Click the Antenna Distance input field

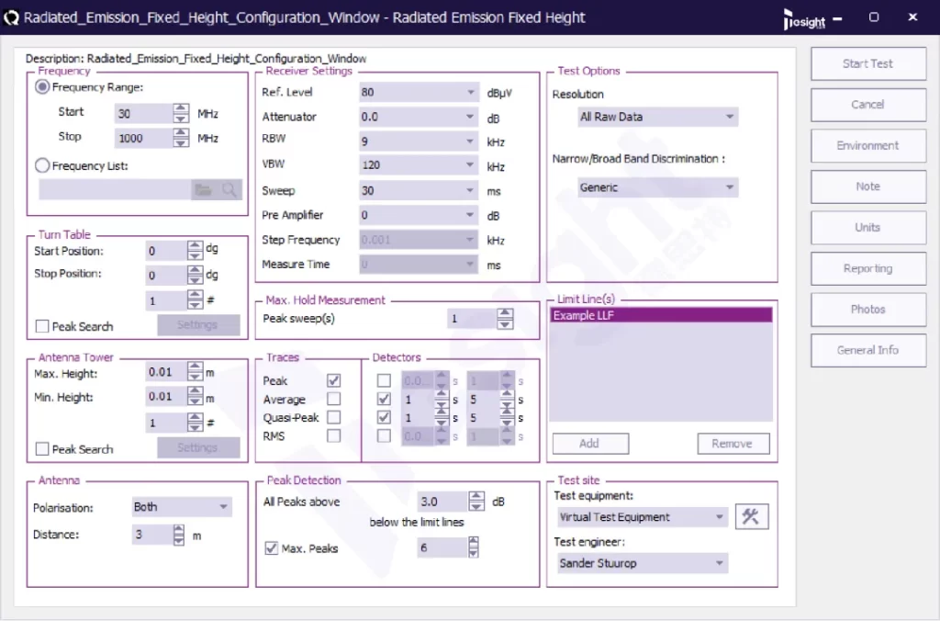point(152,534)
